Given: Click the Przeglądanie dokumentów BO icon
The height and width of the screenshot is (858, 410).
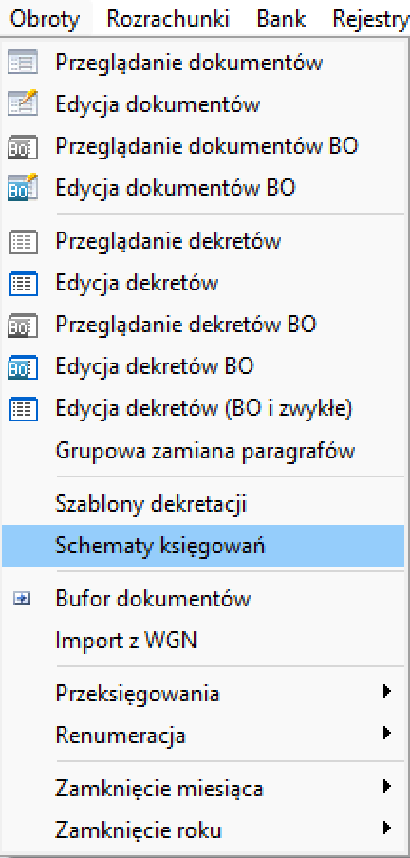Looking at the screenshot, I should tap(23, 146).
